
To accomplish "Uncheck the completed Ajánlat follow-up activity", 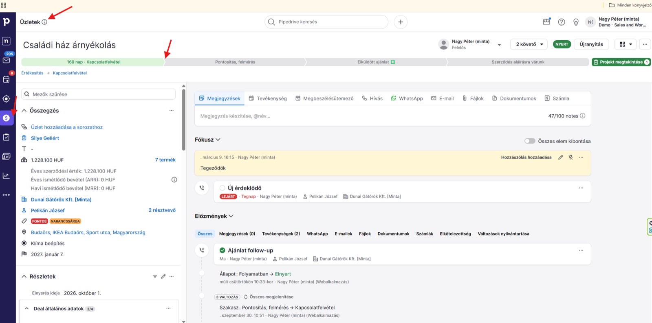I will (x=222, y=251).
